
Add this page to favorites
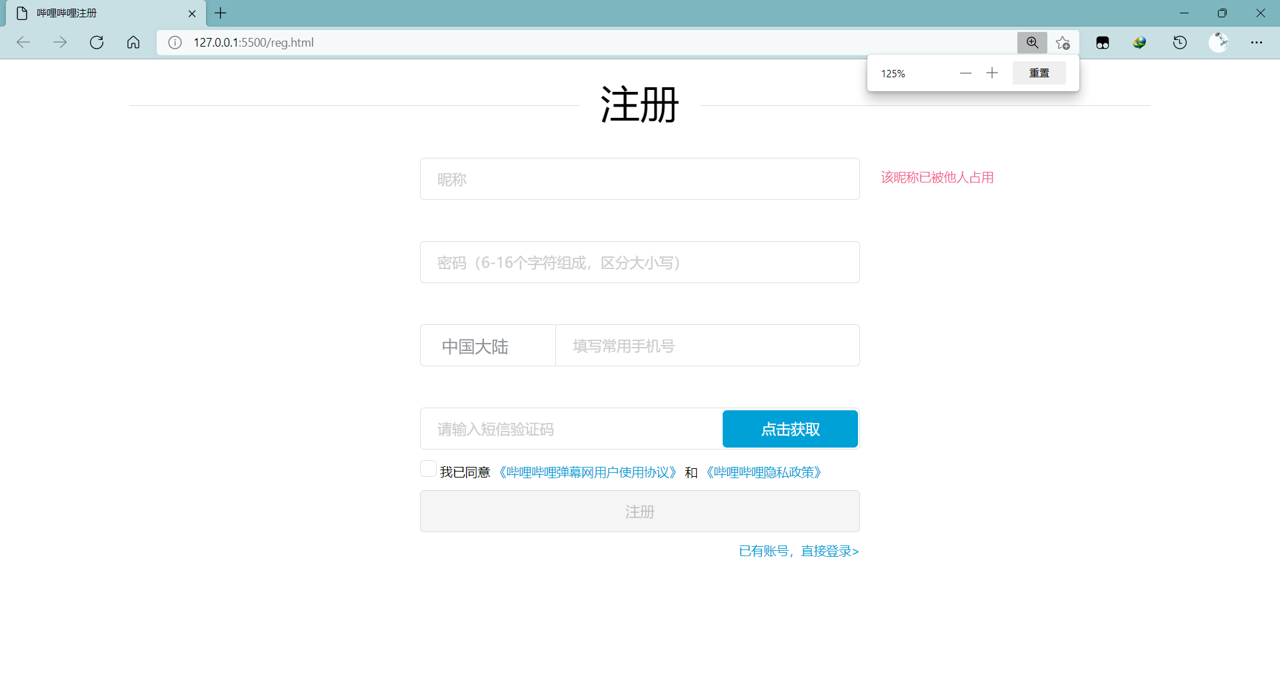[x=1063, y=43]
